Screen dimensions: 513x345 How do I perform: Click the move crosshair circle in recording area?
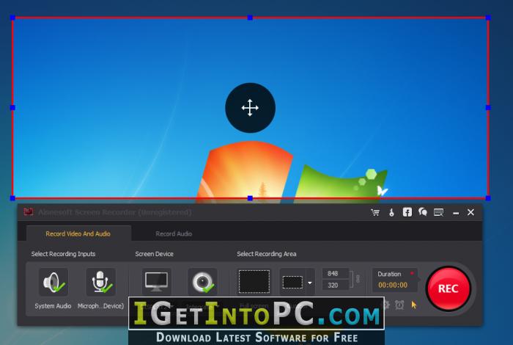click(x=251, y=108)
